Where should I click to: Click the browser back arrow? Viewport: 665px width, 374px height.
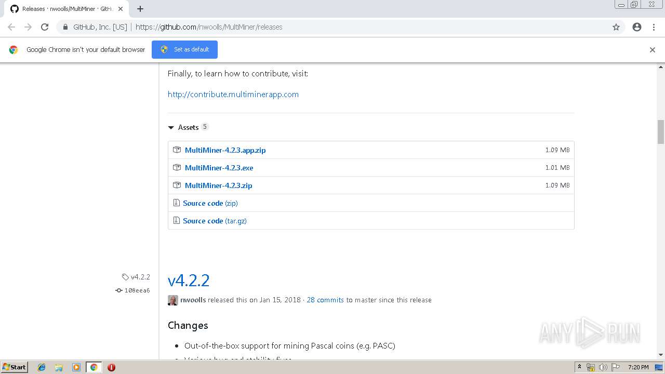coord(11,27)
